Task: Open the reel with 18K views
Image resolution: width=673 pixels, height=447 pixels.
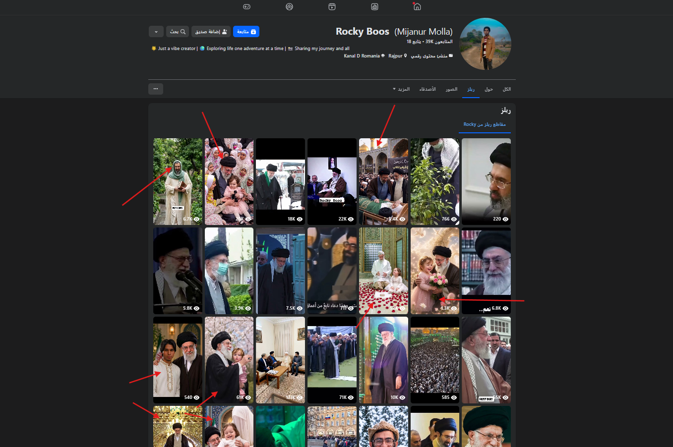Action: [280, 181]
